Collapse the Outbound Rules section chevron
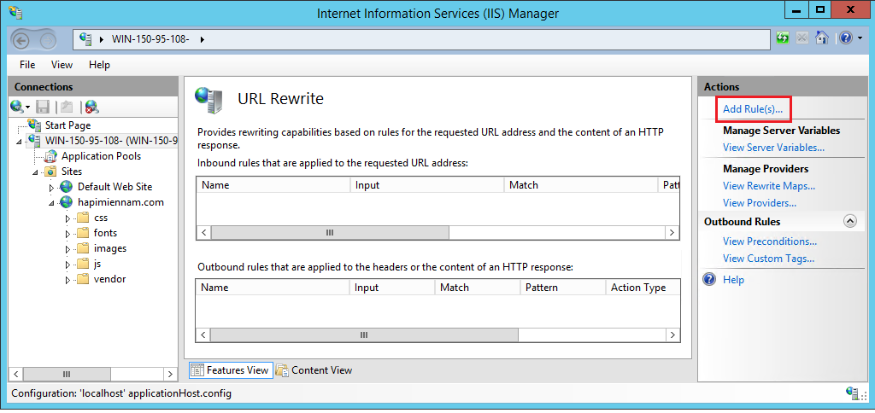875x413 pixels. [849, 221]
